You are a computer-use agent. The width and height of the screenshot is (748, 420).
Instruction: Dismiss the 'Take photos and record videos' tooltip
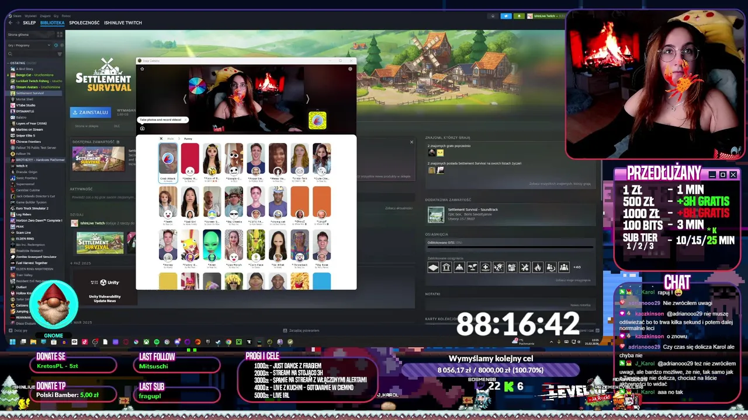click(185, 120)
